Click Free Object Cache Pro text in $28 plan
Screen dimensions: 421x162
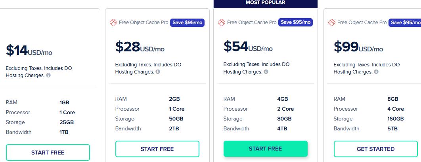144,23
